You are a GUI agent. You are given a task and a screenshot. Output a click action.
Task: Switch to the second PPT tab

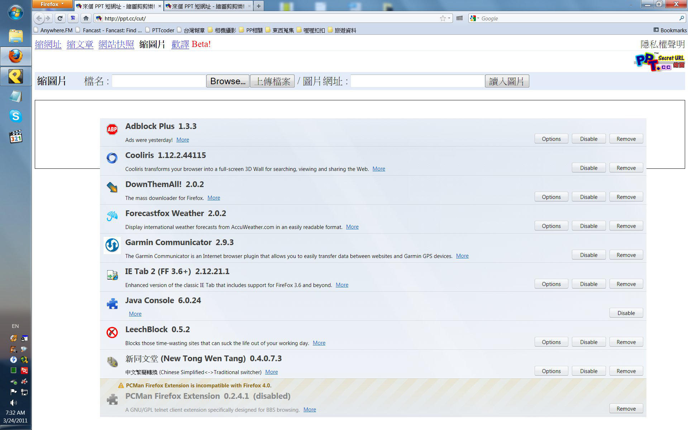pos(208,6)
